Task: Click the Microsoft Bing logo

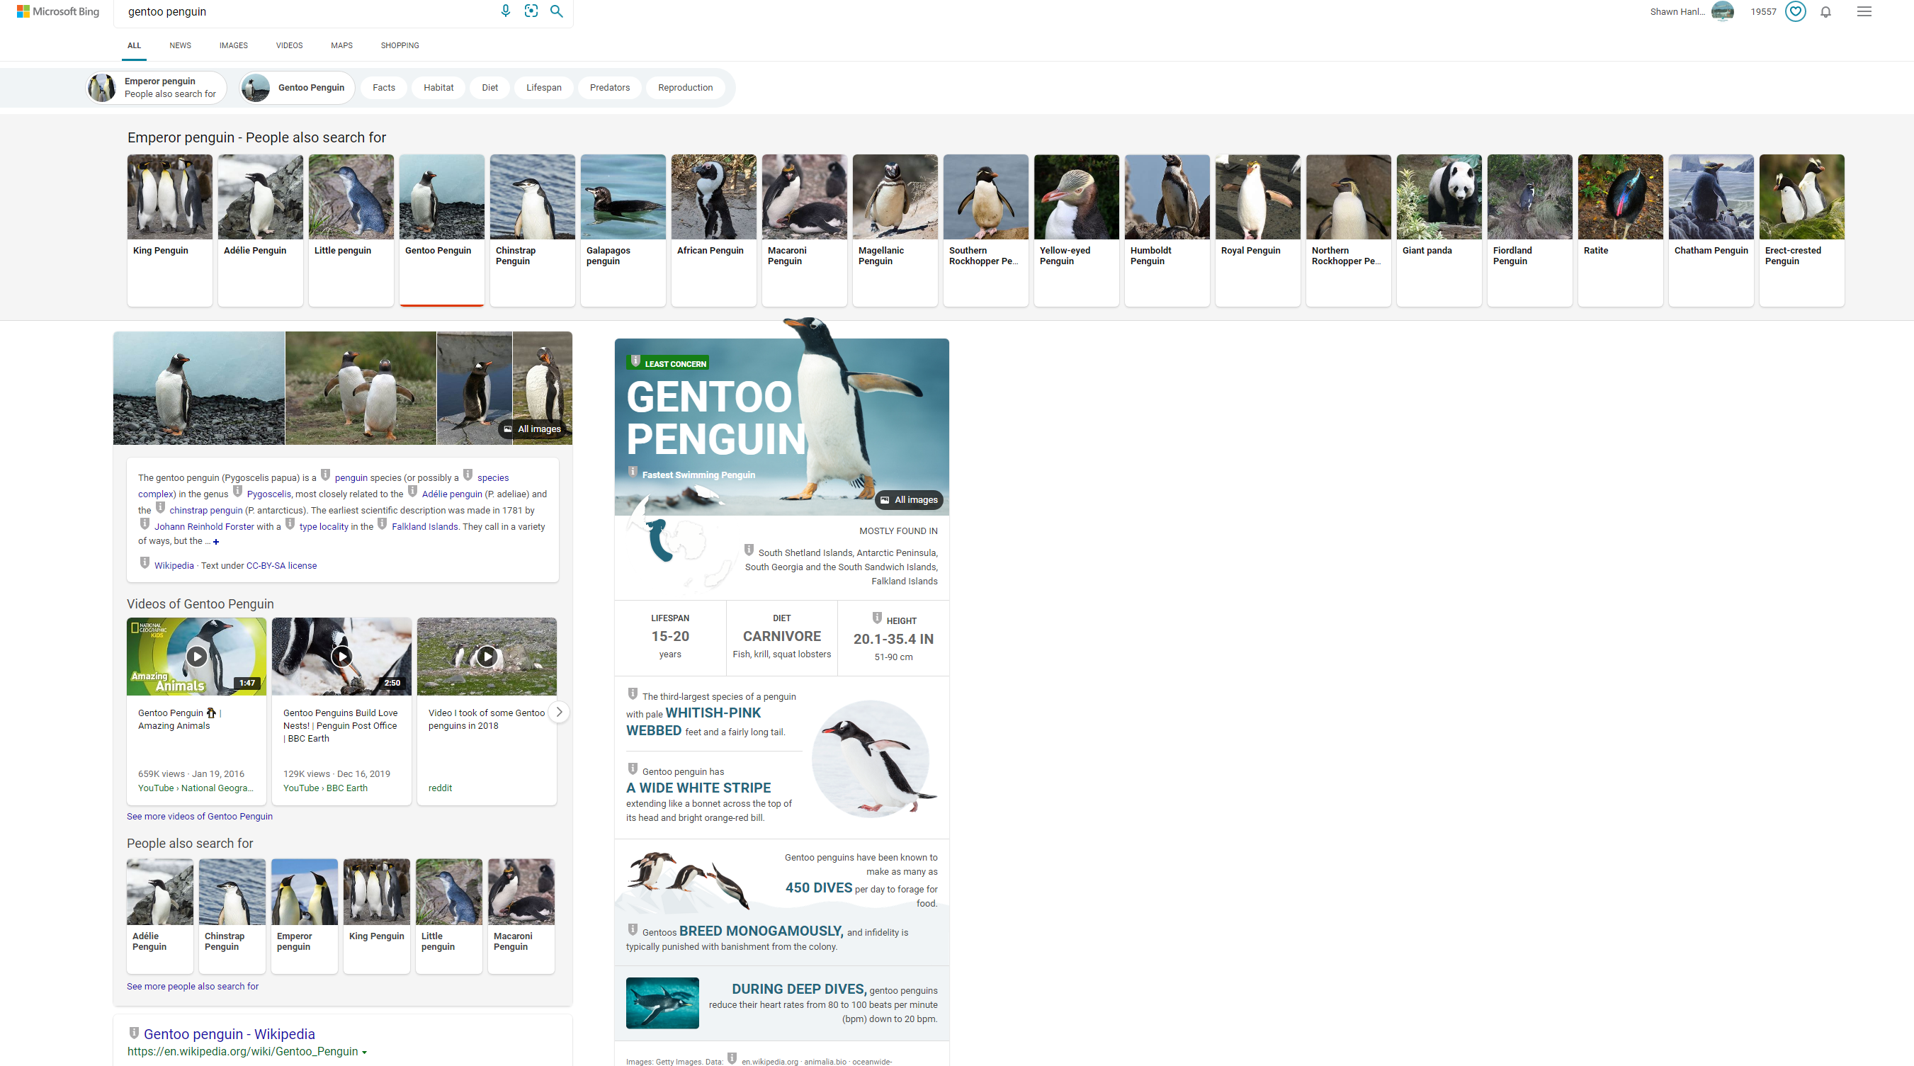Action: pos(57,11)
